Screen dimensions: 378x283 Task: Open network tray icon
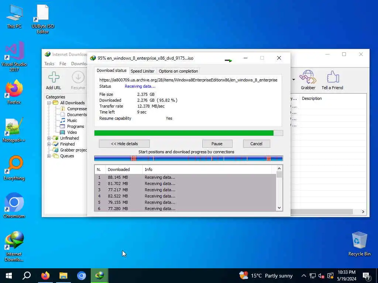[x=313, y=276]
